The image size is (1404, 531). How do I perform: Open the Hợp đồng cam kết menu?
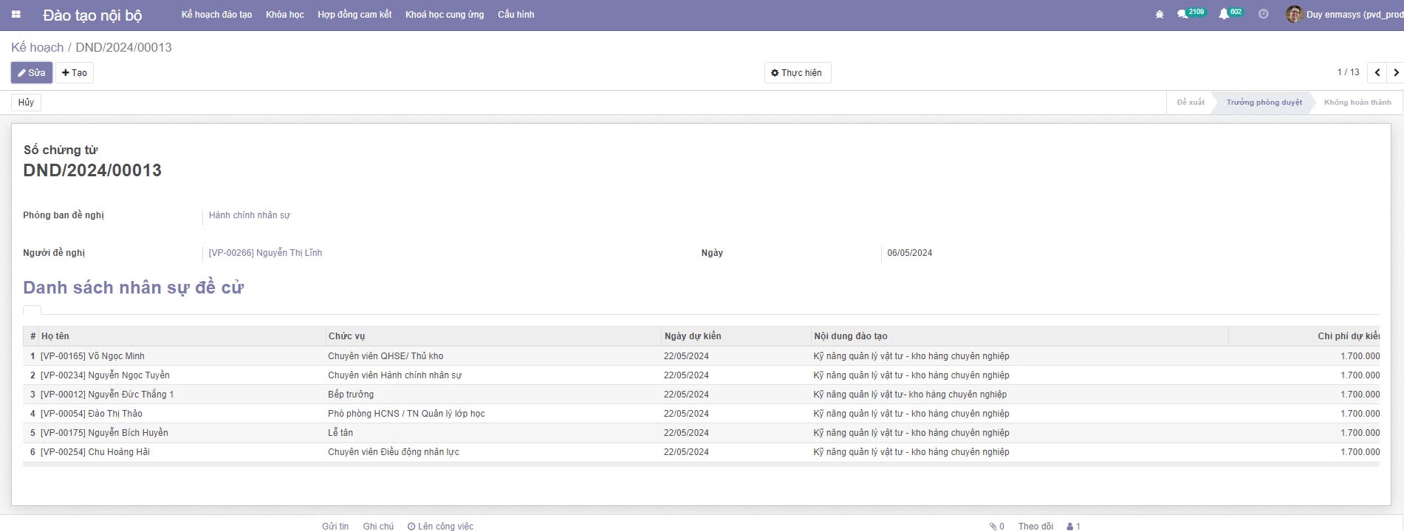coord(355,15)
